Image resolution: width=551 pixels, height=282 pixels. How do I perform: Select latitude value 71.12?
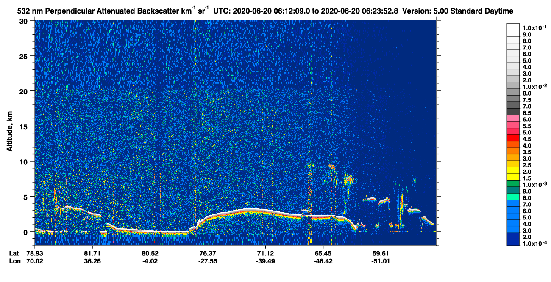pyautogui.click(x=265, y=253)
